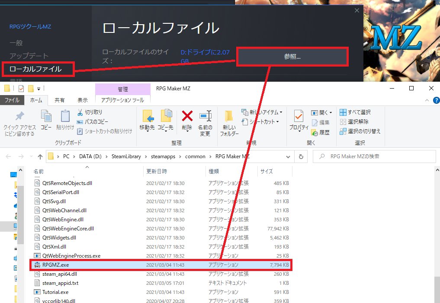This screenshot has width=440, height=303.
Task: Click Invert Selection (選択の切り替え)
Action: pyautogui.click(x=360, y=131)
